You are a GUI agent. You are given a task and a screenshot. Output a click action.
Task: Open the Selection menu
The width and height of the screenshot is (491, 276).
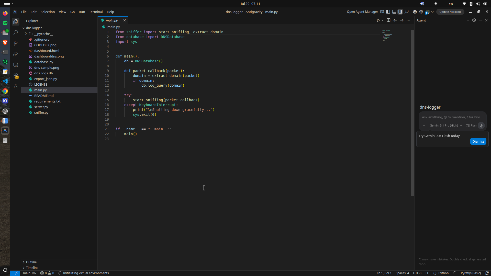pyautogui.click(x=48, y=12)
